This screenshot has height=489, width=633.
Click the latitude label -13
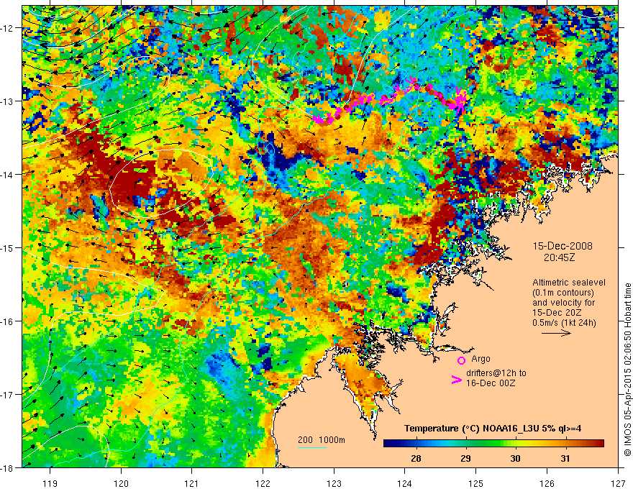tap(8, 101)
